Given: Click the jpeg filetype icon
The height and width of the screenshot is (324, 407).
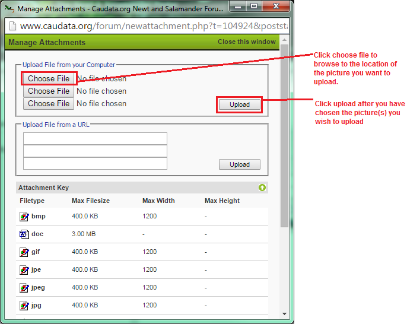Looking at the screenshot, I should pos(24,288).
